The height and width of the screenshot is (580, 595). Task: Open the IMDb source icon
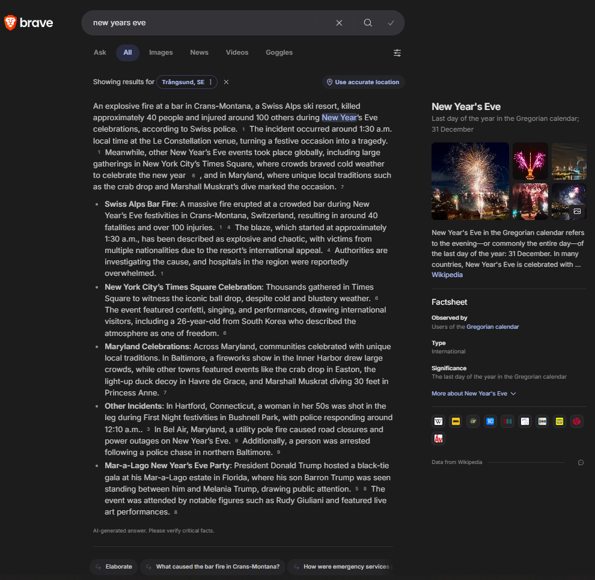[456, 421]
